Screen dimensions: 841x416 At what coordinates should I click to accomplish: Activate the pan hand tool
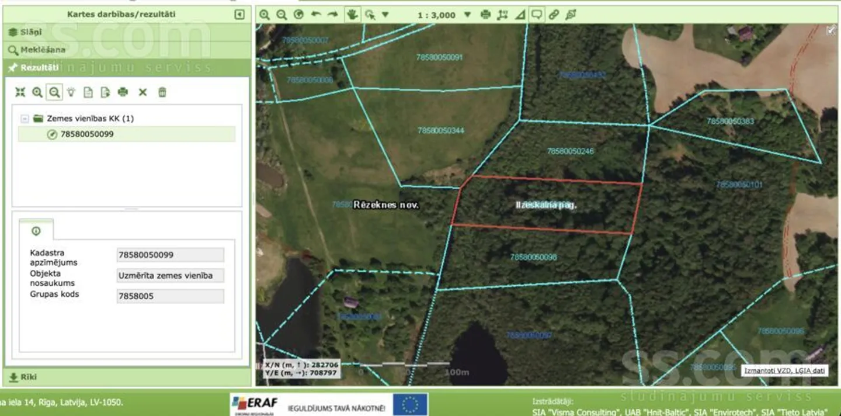tap(352, 15)
